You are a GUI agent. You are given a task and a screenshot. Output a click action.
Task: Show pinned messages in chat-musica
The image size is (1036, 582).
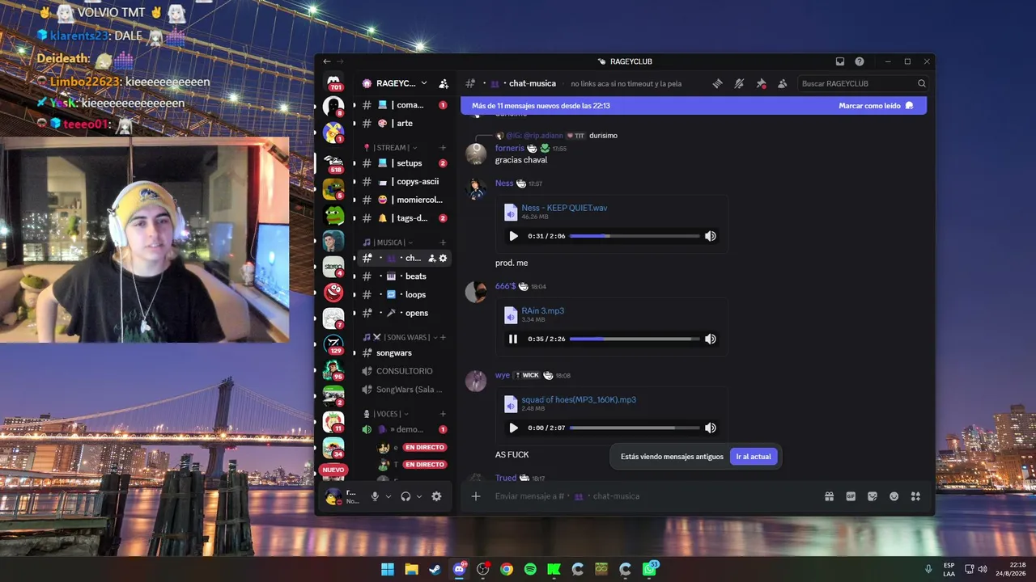pyautogui.click(x=761, y=83)
